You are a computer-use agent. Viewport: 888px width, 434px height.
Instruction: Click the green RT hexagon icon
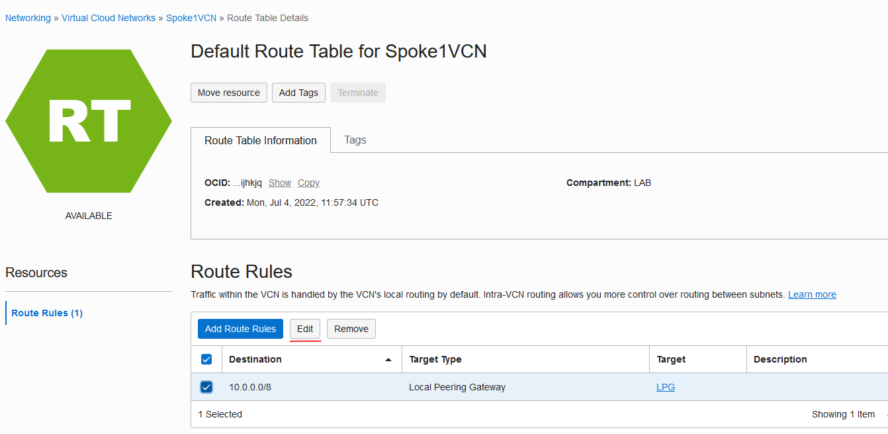coord(89,121)
